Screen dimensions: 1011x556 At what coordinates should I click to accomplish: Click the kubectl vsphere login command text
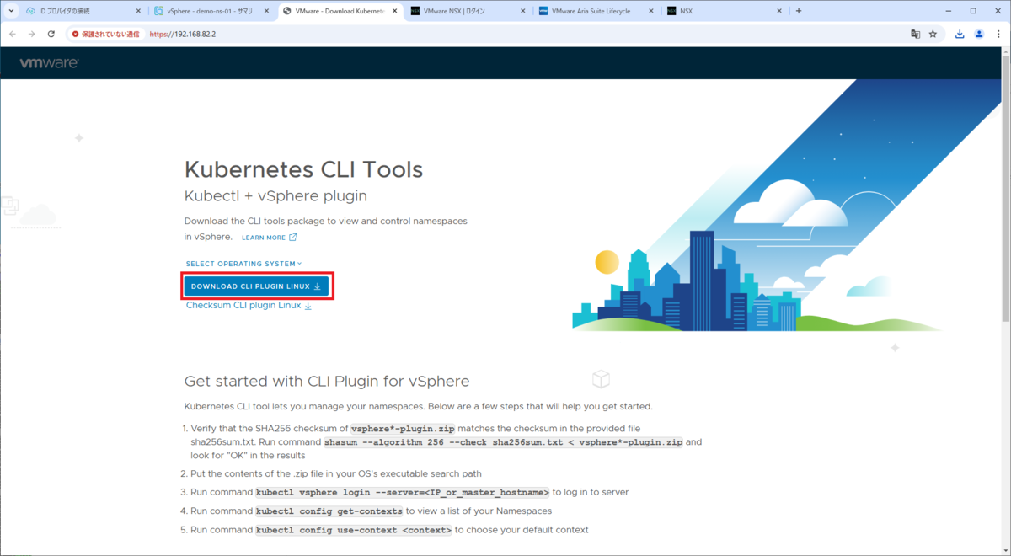pos(403,492)
